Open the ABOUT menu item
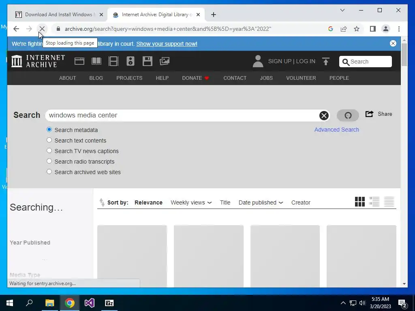The width and height of the screenshot is (415, 311). [68, 78]
